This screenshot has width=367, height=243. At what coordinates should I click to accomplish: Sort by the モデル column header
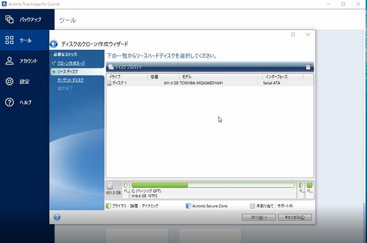(220, 77)
